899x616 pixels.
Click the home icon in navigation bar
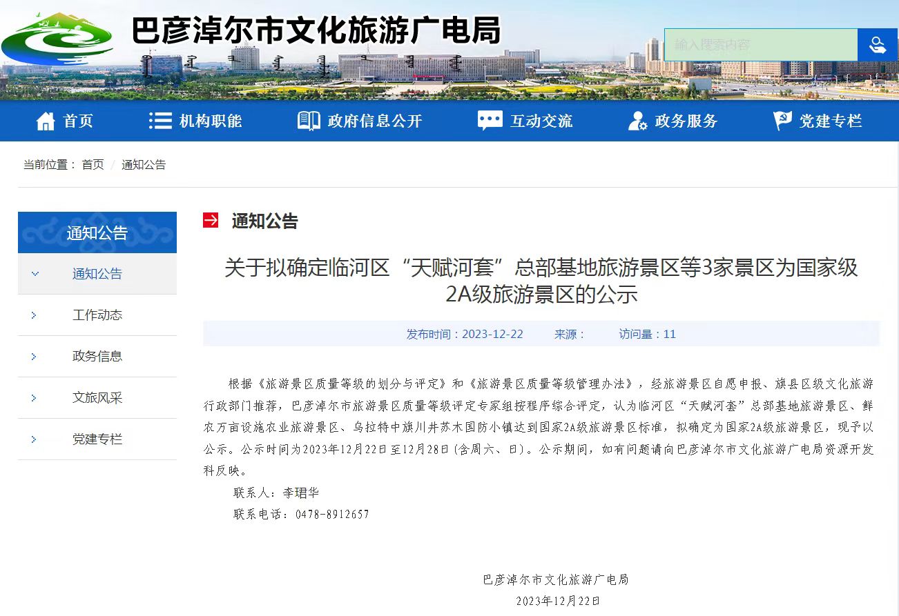[x=46, y=121]
